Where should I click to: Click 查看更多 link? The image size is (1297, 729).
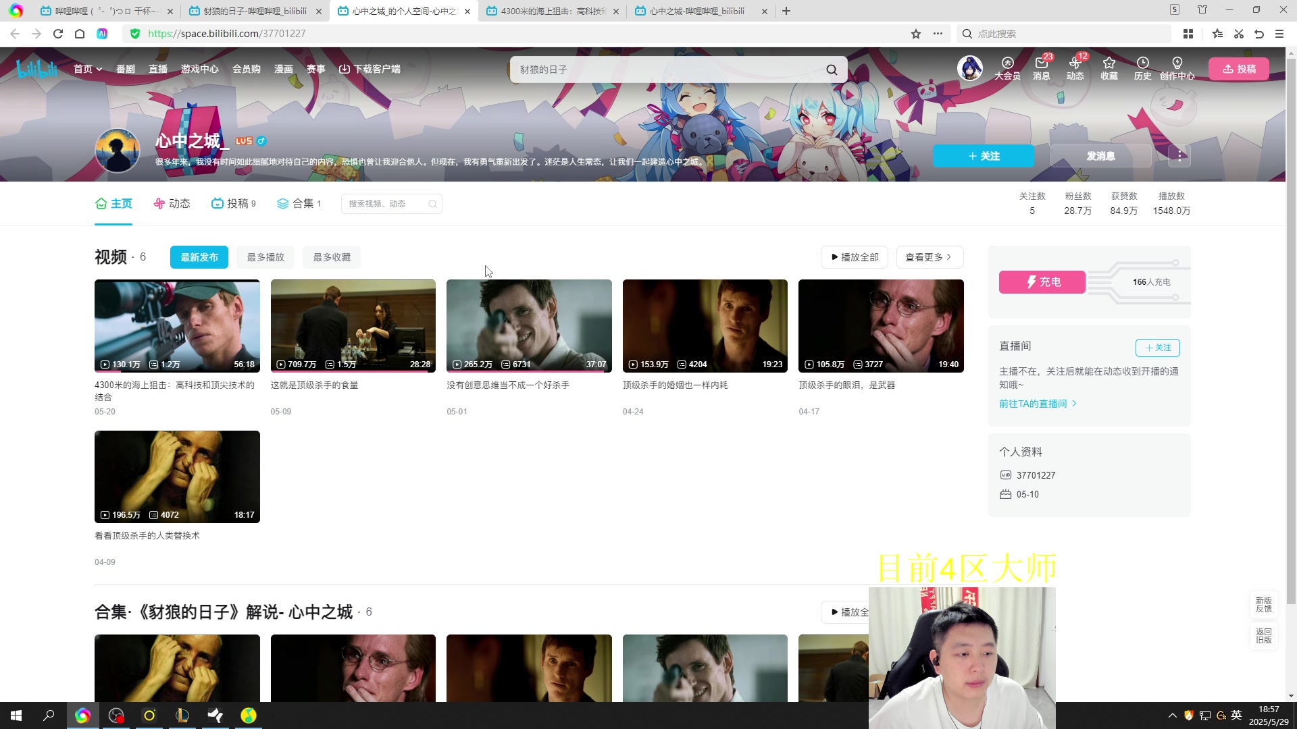point(930,257)
